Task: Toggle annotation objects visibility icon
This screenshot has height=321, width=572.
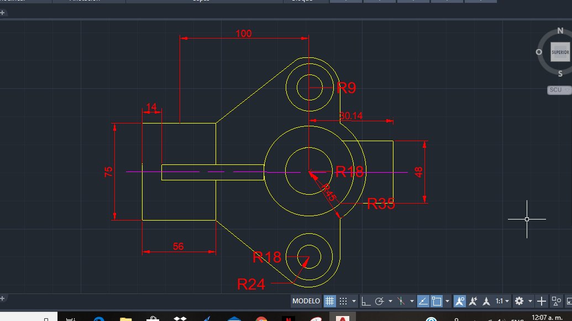Action: 460,301
